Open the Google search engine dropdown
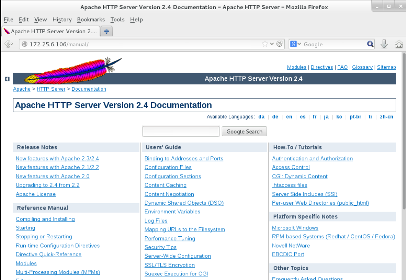 click(296, 44)
